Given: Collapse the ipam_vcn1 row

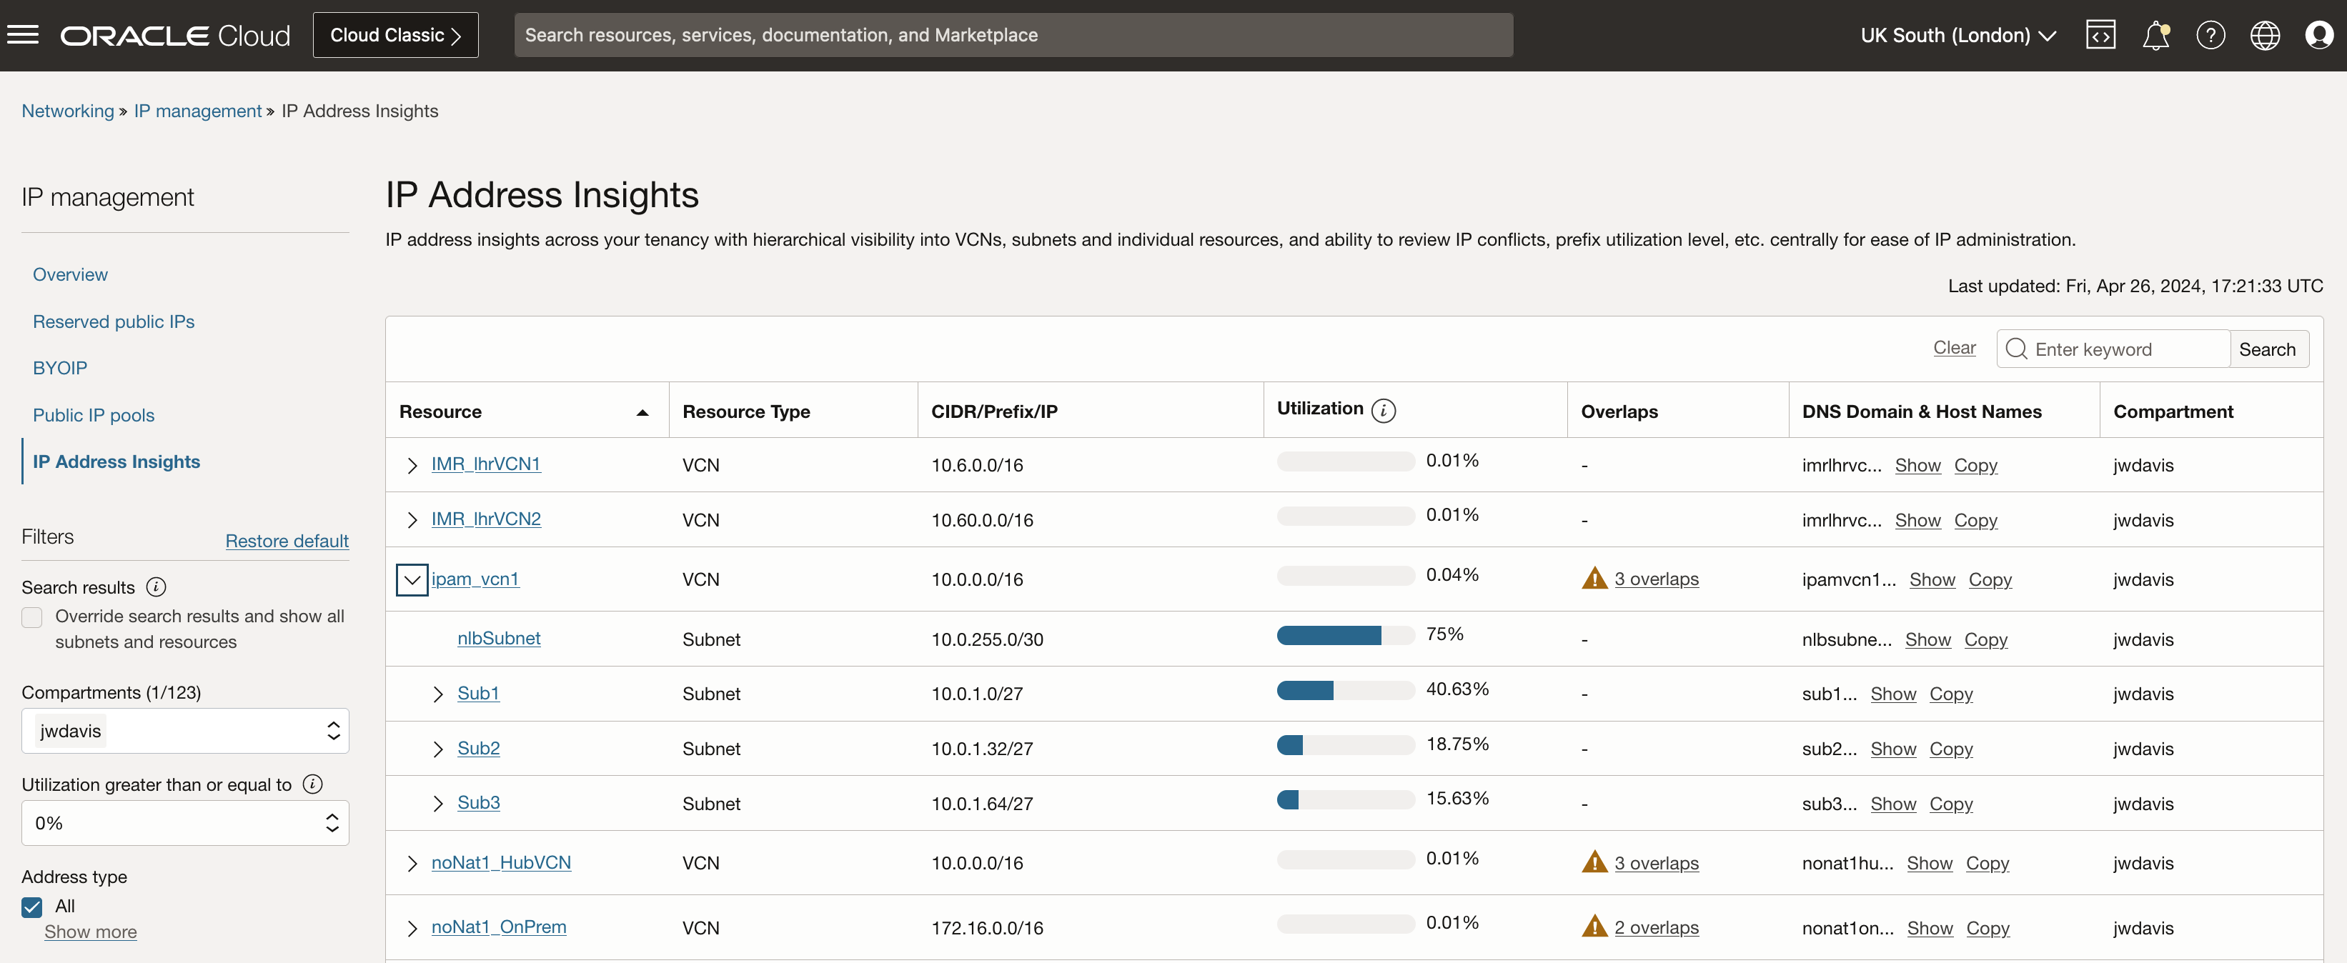Looking at the screenshot, I should [412, 579].
